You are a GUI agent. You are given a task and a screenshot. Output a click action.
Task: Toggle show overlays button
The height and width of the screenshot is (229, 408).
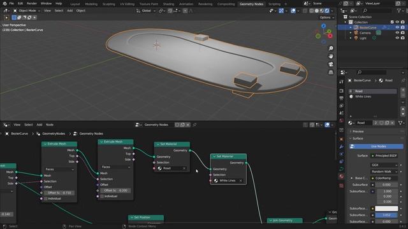coord(293,11)
